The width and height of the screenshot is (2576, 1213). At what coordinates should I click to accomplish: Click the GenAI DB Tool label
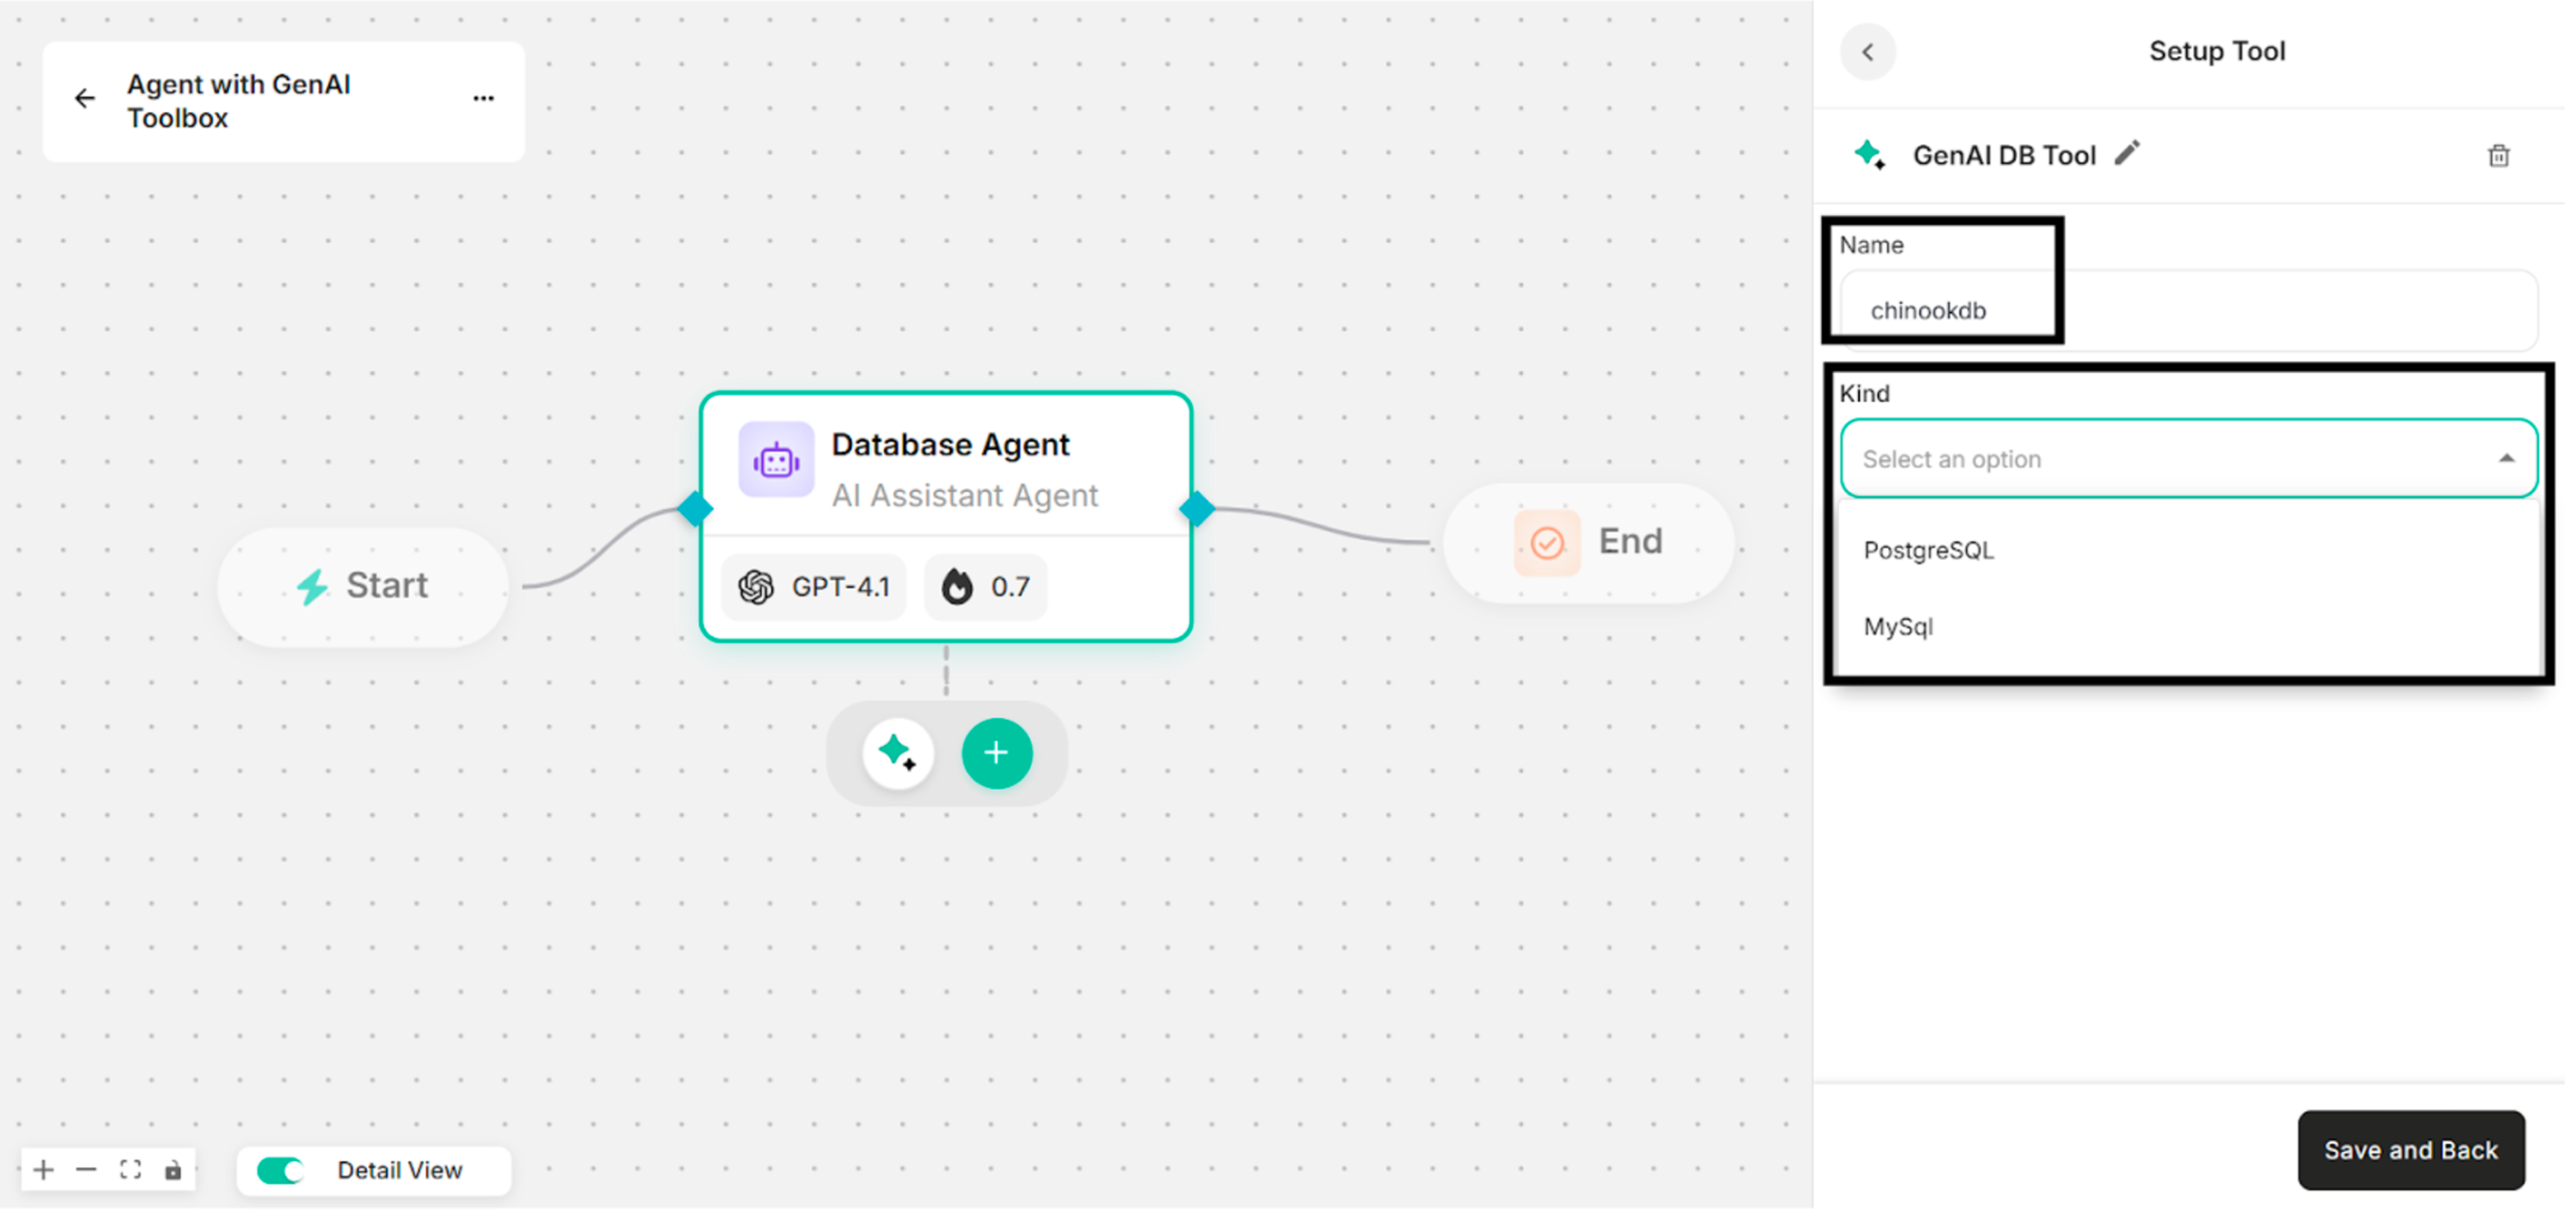(2004, 156)
